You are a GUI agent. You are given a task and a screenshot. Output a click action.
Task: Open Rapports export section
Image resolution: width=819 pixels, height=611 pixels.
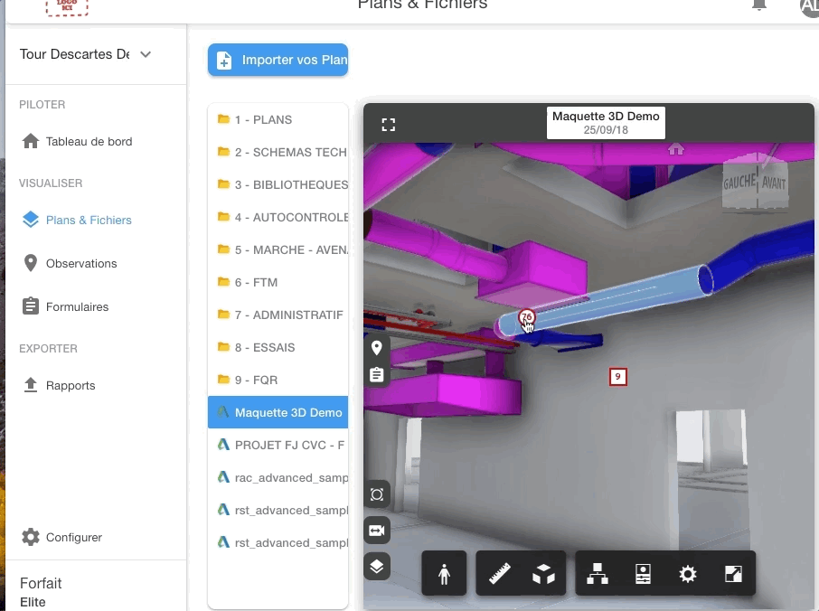tap(71, 385)
